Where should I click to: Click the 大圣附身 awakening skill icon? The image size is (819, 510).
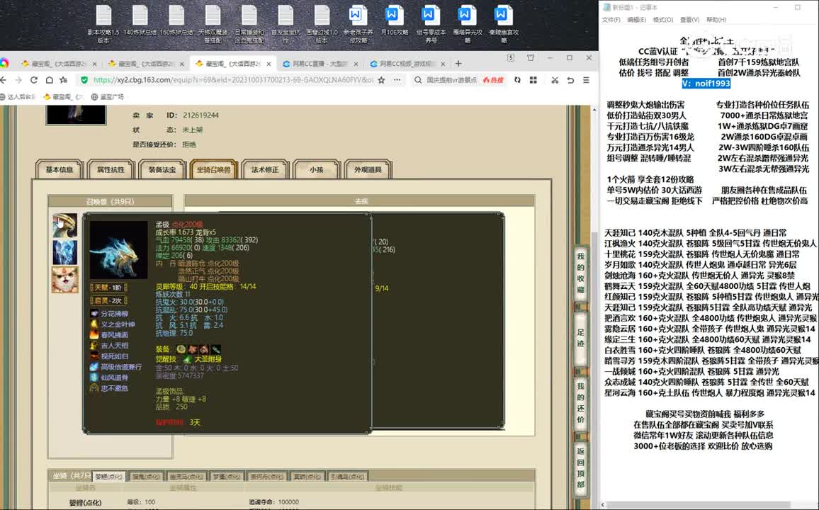click(x=187, y=359)
